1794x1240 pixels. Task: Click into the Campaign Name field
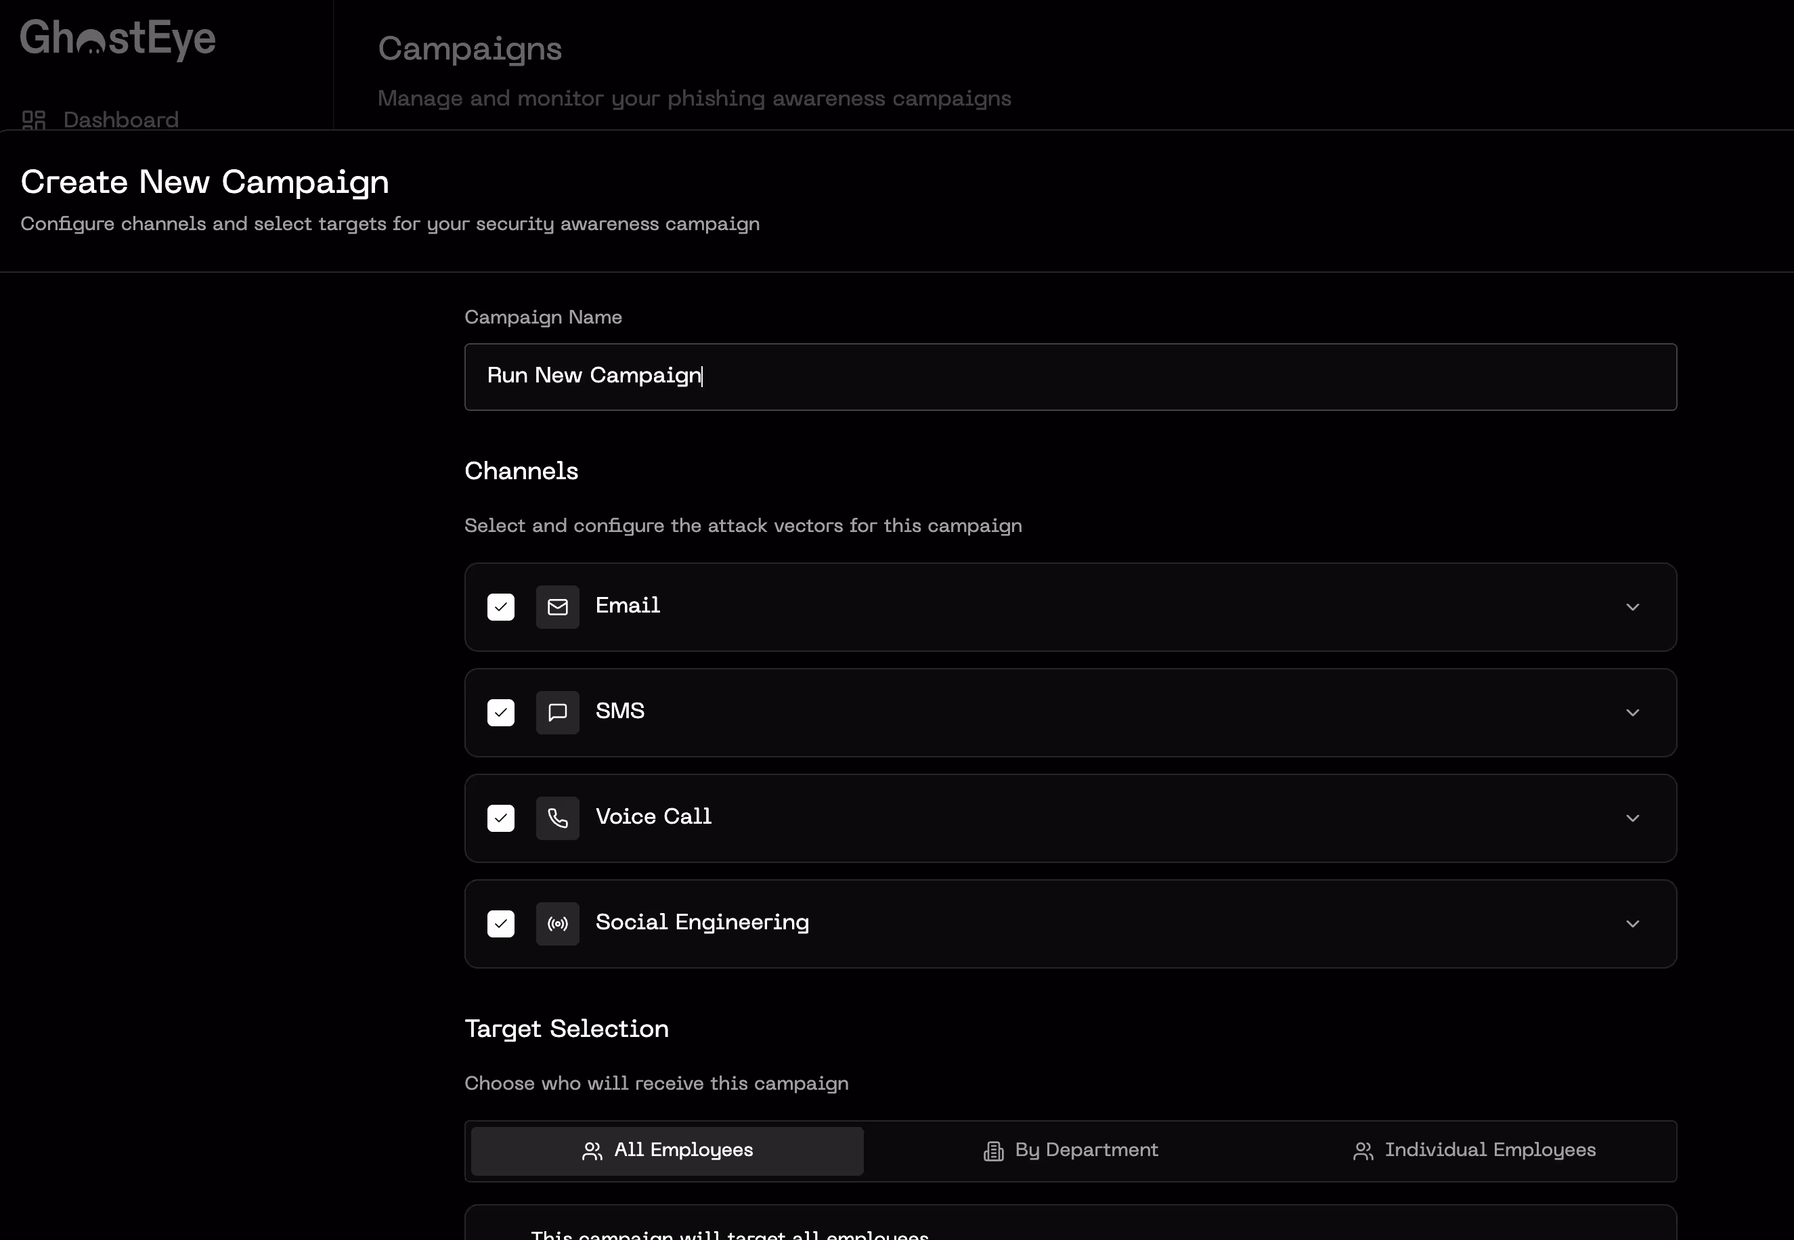click(x=1070, y=377)
